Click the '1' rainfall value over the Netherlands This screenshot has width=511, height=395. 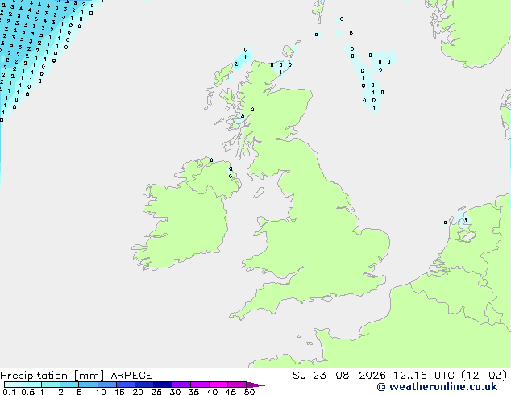click(466, 221)
